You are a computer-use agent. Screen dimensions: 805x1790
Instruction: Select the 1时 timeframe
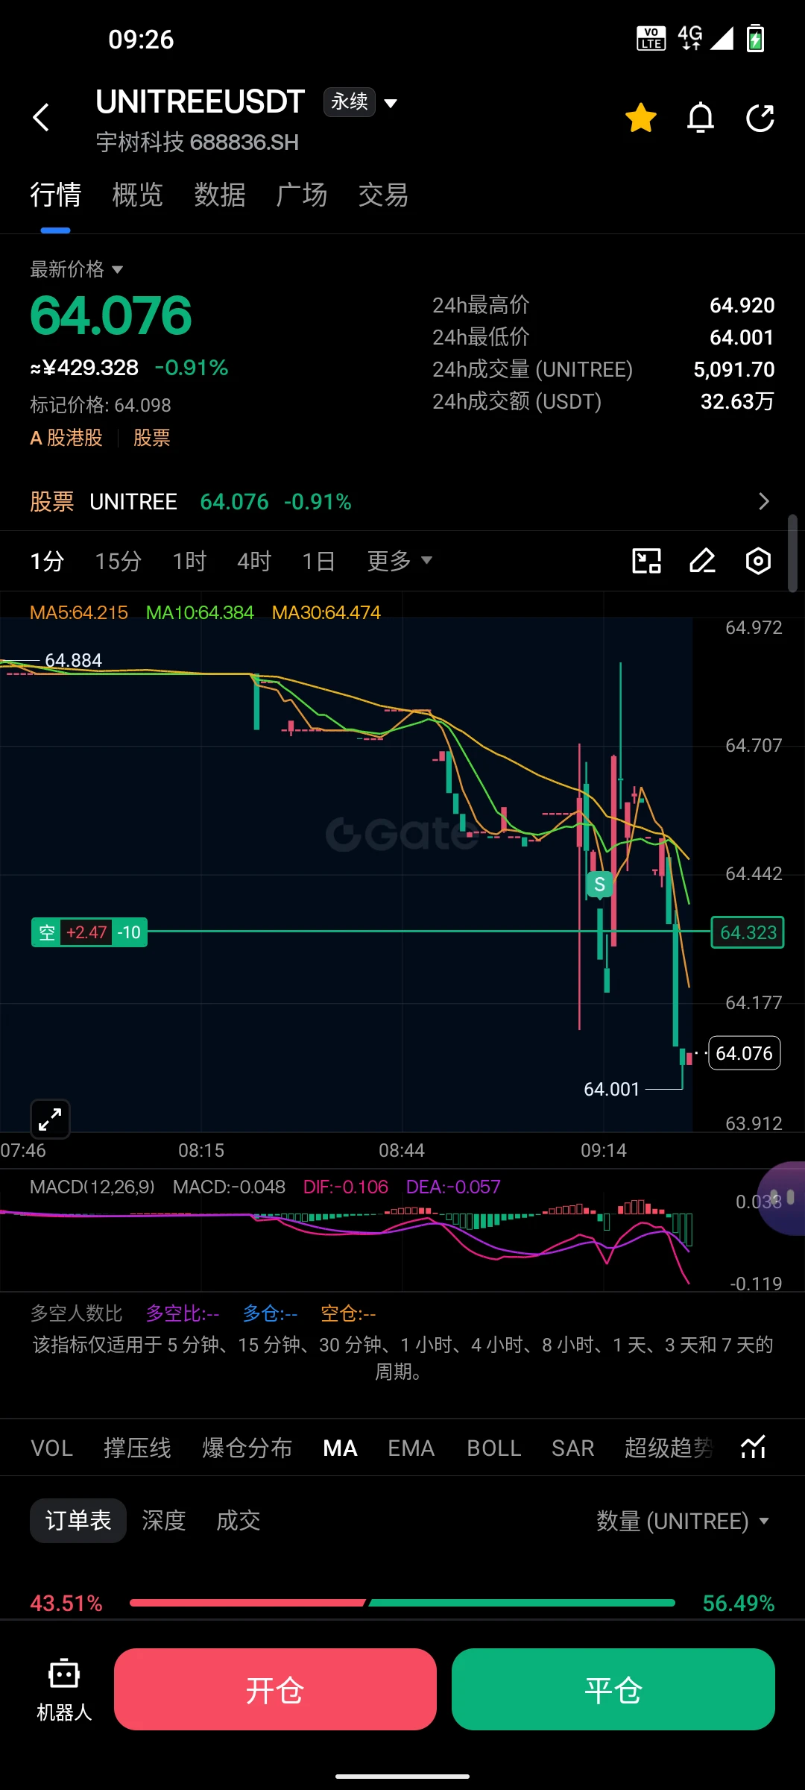click(189, 561)
